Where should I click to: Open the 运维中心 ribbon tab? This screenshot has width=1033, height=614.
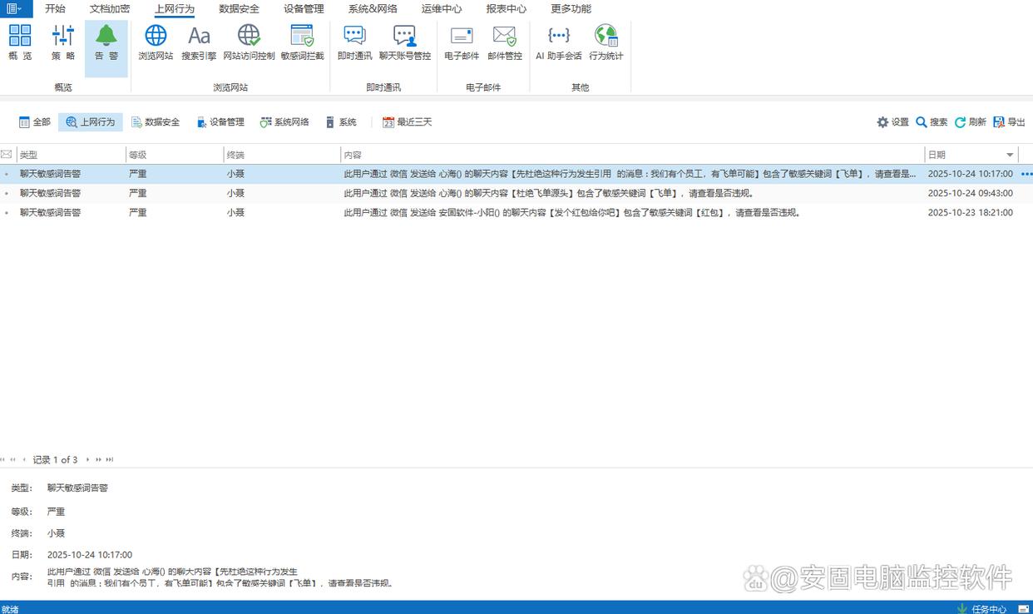[x=442, y=9]
